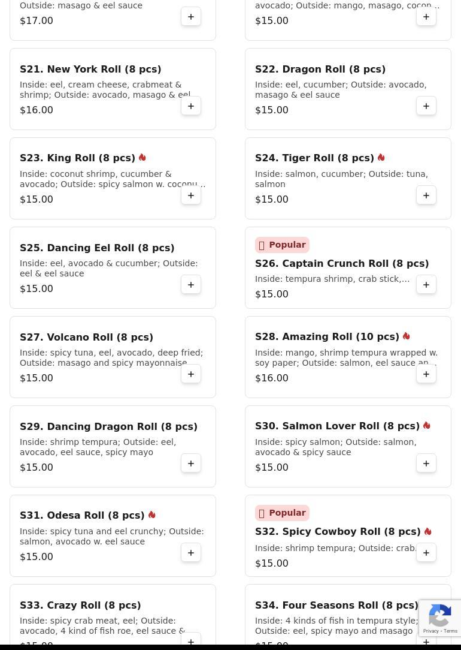Add S26 Captain Crunch Roll via plus button

click(x=426, y=285)
